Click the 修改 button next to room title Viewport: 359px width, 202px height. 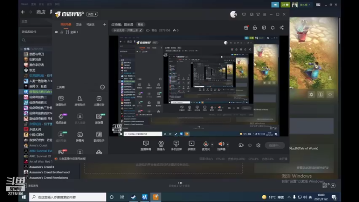coord(140,25)
